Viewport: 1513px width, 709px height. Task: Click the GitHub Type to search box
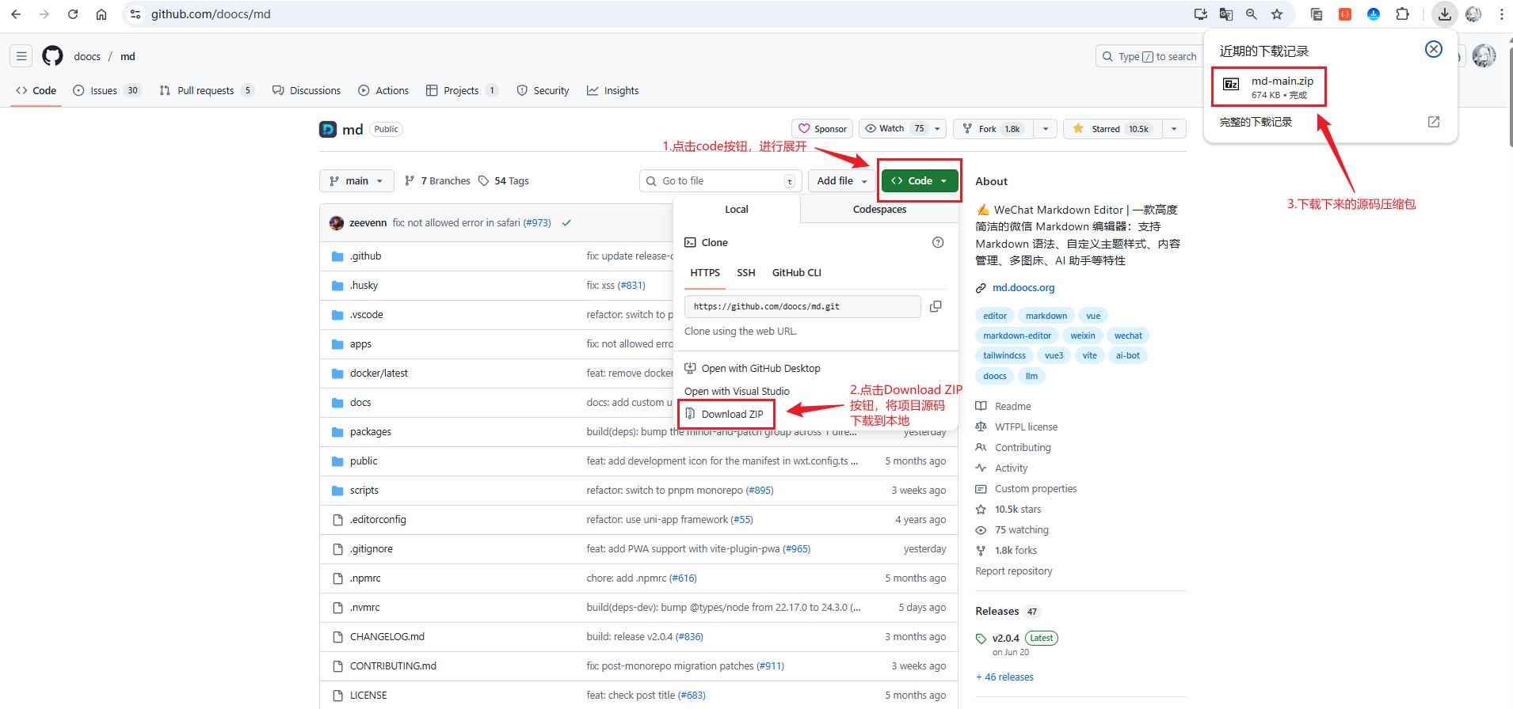pos(1149,57)
